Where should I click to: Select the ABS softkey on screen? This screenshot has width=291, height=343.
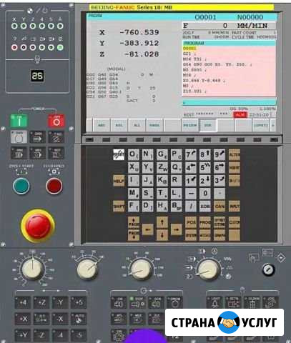click(x=102, y=125)
